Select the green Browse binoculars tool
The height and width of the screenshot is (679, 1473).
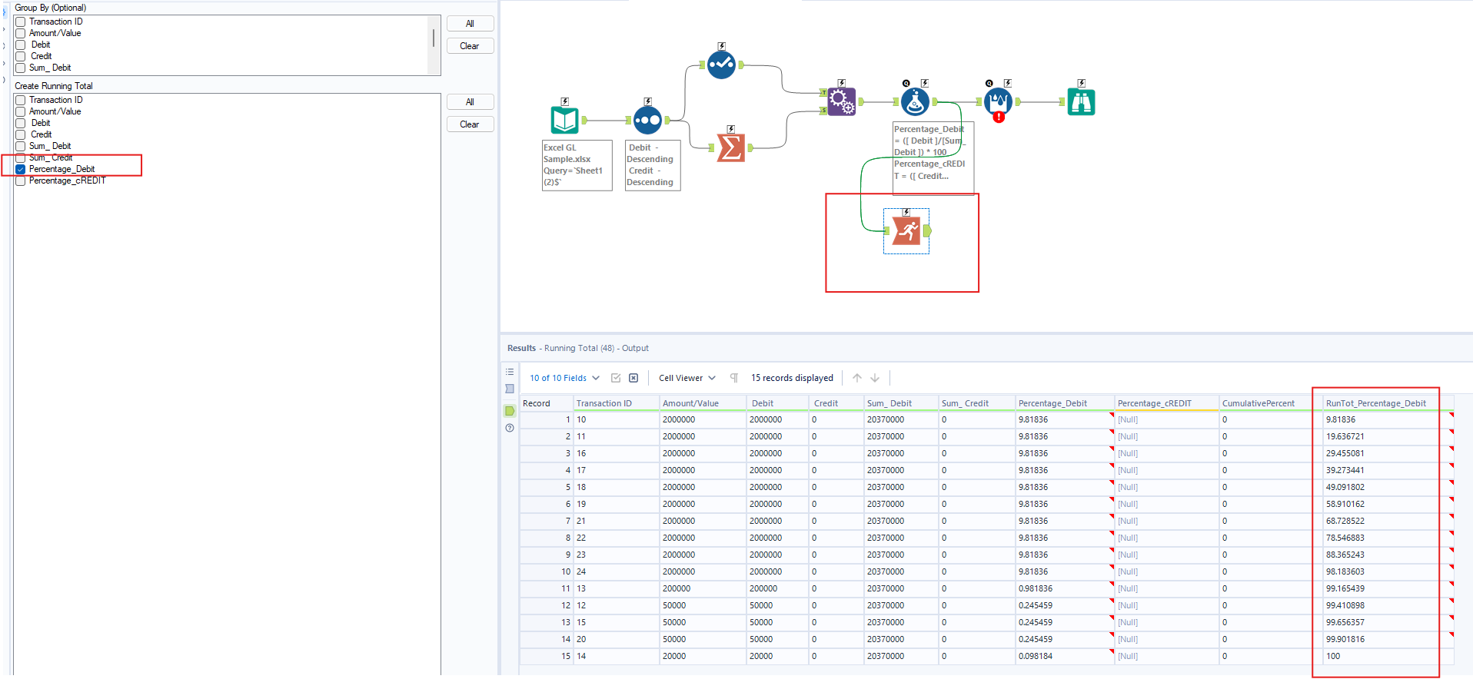click(x=1081, y=101)
